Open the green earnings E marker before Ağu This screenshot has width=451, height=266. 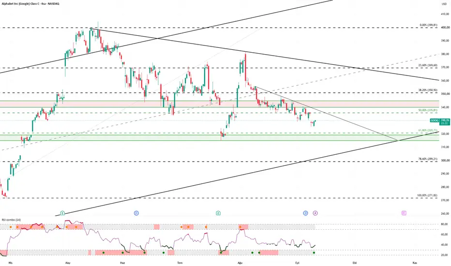[218, 213]
